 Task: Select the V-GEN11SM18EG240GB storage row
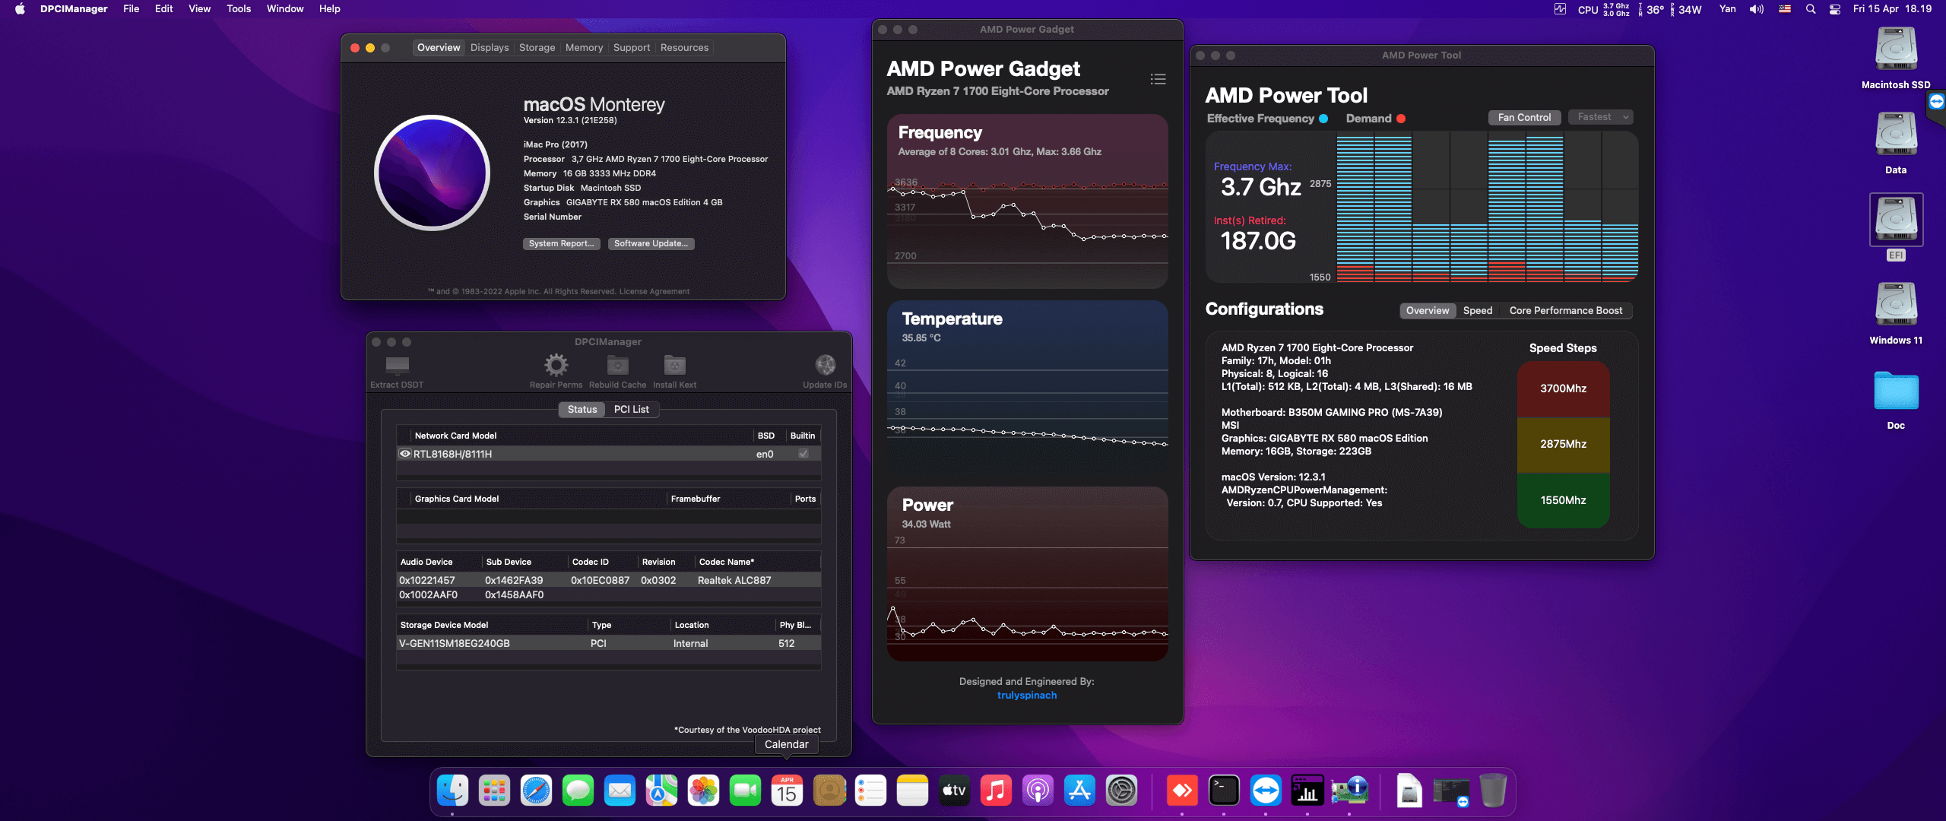(x=608, y=643)
